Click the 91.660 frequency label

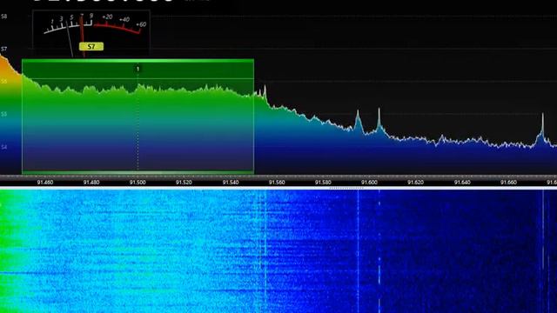(x=508, y=183)
